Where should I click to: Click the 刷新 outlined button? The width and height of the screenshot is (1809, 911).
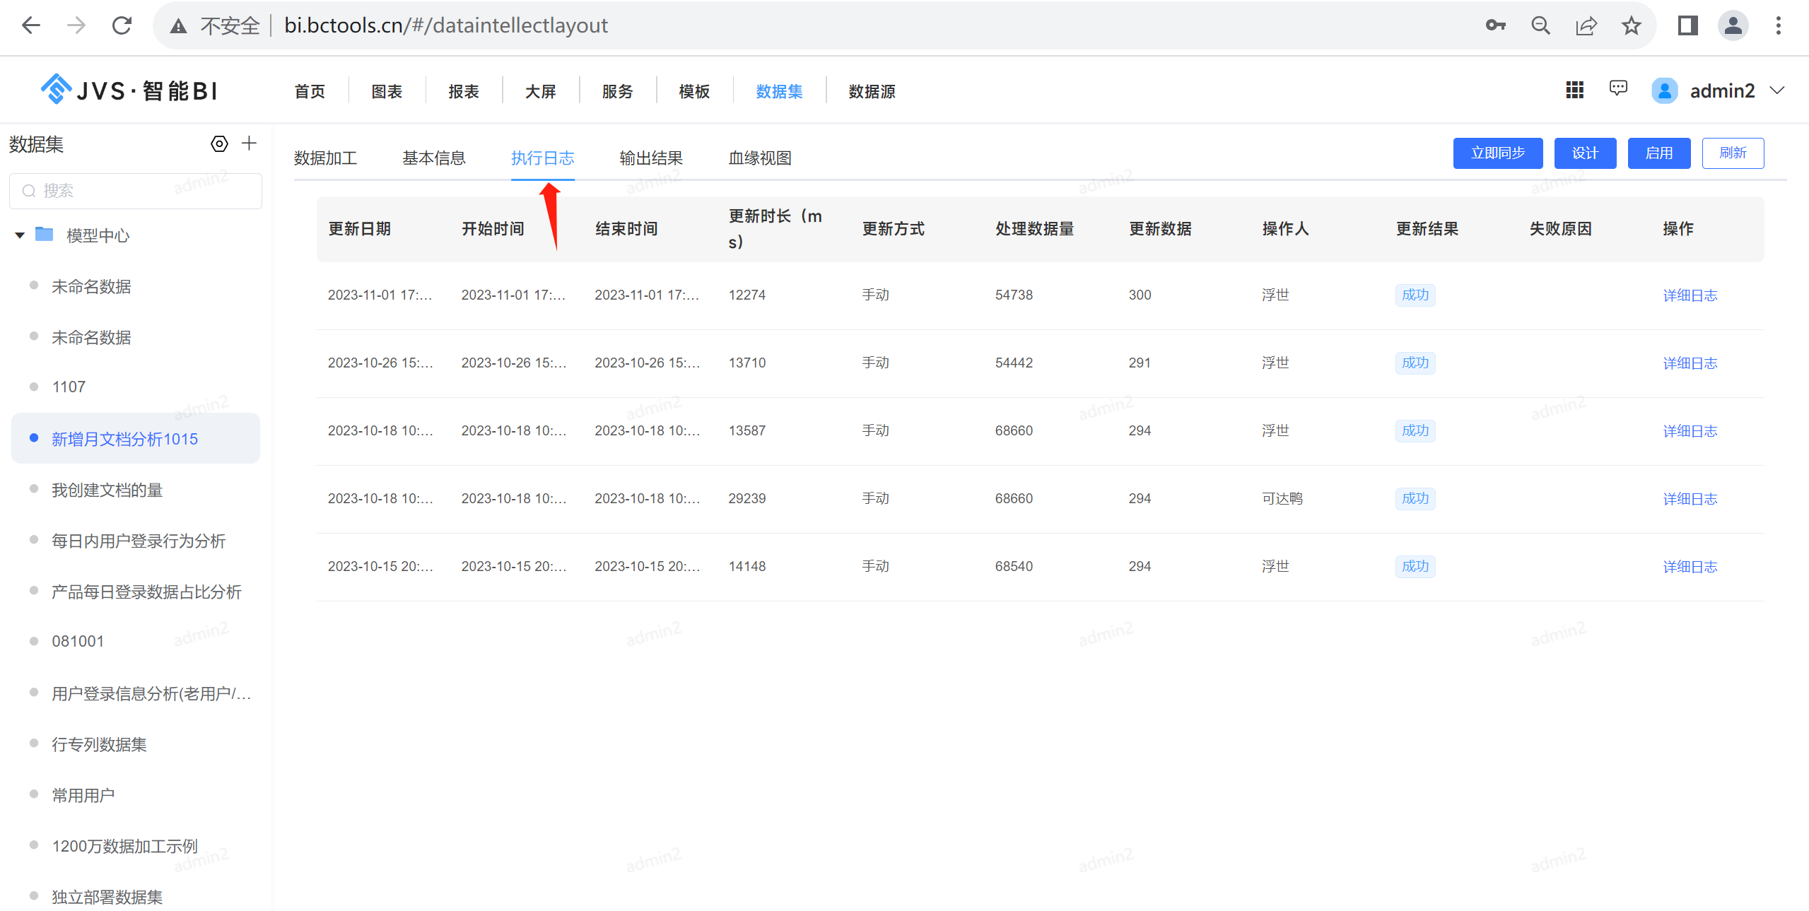pos(1732,153)
